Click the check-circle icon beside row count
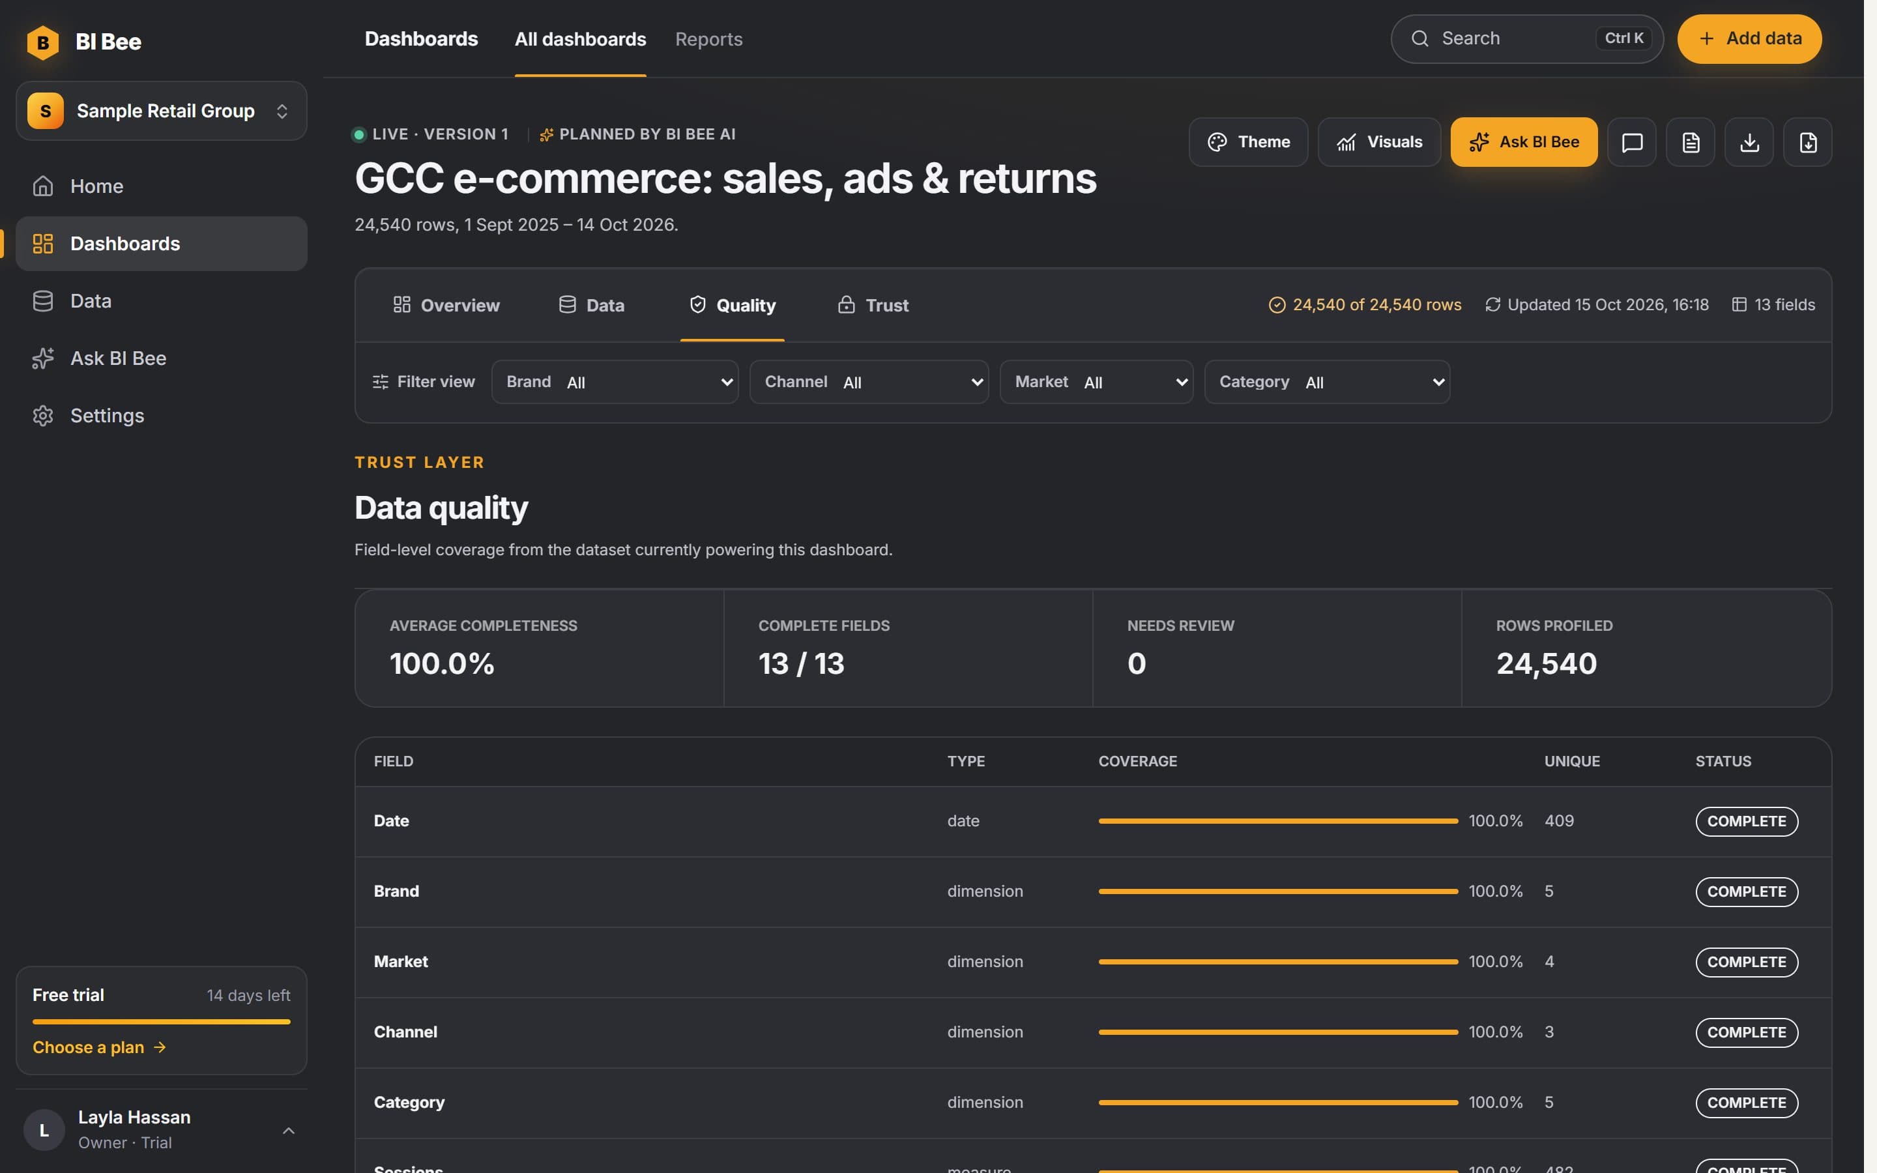The width and height of the screenshot is (1877, 1173). coord(1277,305)
